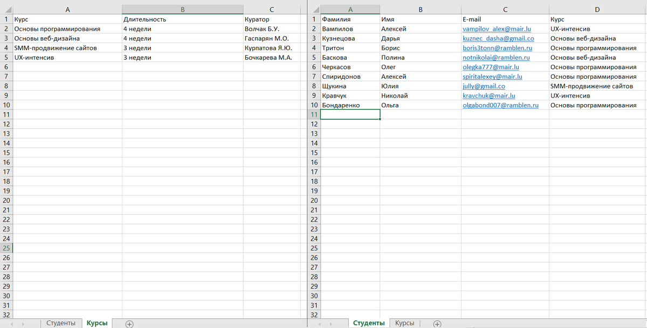Select the Спиридонов surname cell
The width and height of the screenshot is (647, 328).
[350, 77]
